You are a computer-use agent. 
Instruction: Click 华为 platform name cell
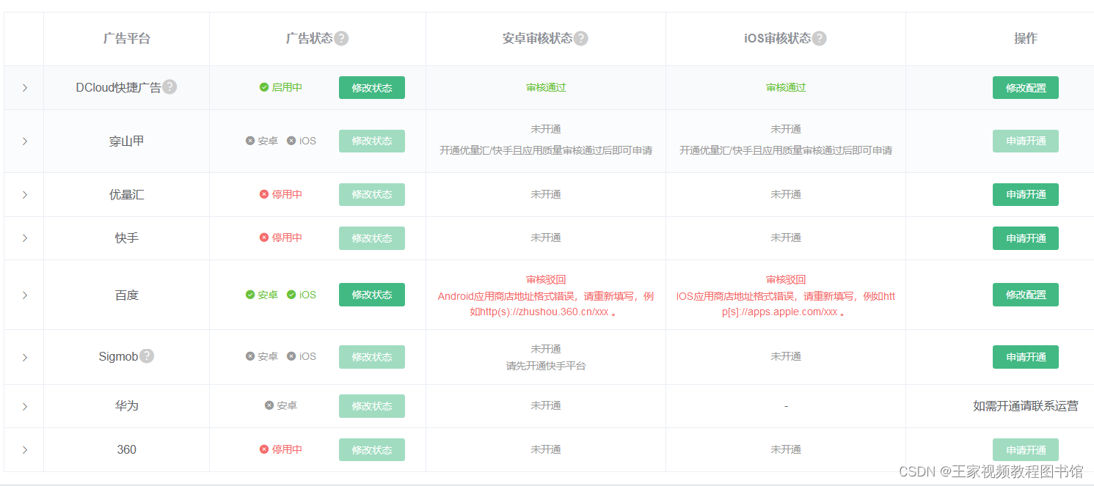[126, 406]
